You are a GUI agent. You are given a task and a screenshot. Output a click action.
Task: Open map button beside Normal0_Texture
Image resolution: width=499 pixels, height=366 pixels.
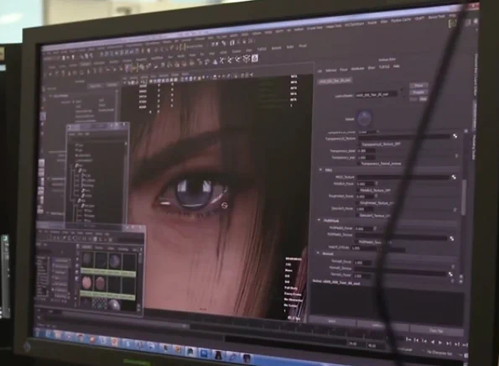pos(450,274)
